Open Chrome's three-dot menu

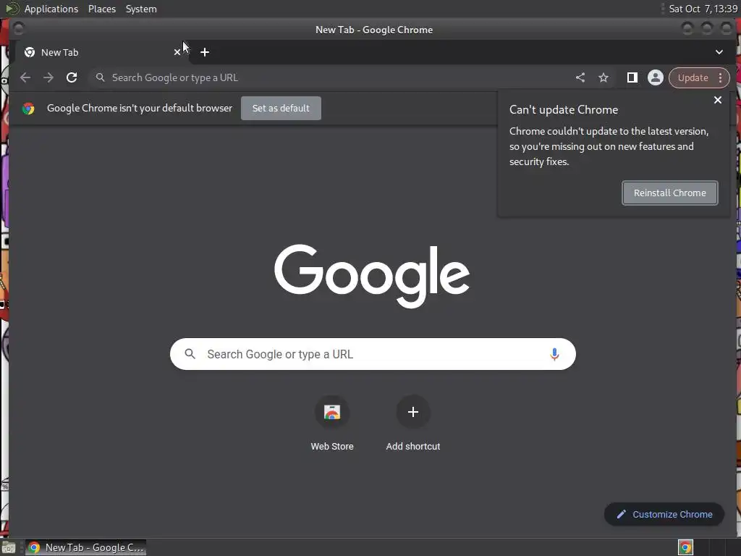pos(720,77)
